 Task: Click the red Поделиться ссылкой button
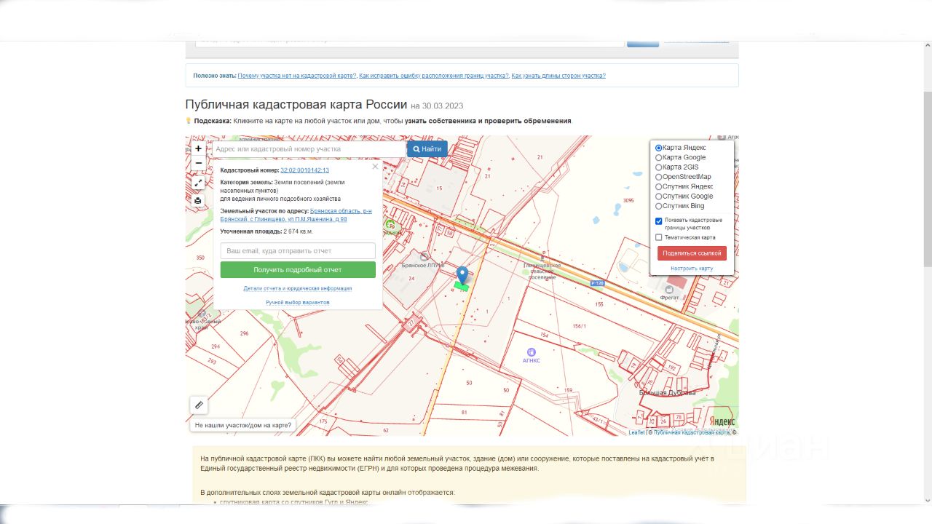point(692,253)
